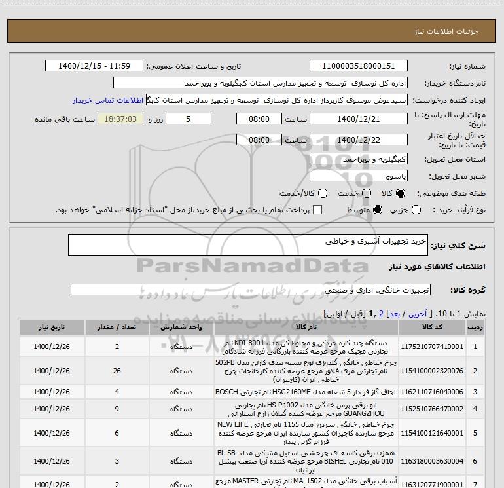Screen dimensions: 504x488
Task: Click product code 1154100002320076
Action: coord(432,371)
